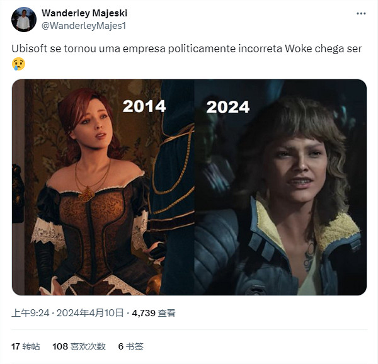Open the tweet's more options menu

(360, 13)
